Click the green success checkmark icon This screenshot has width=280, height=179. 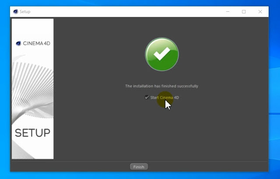pyautogui.click(x=162, y=54)
